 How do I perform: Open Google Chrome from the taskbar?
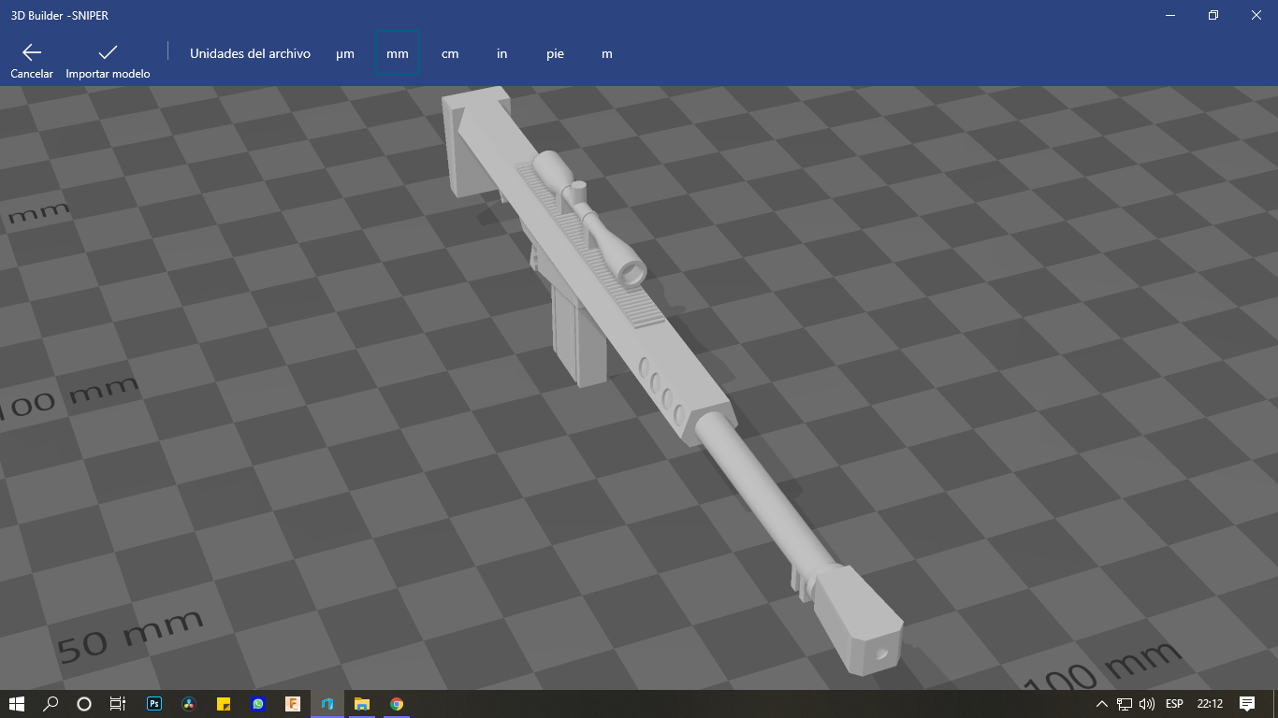[x=396, y=705]
